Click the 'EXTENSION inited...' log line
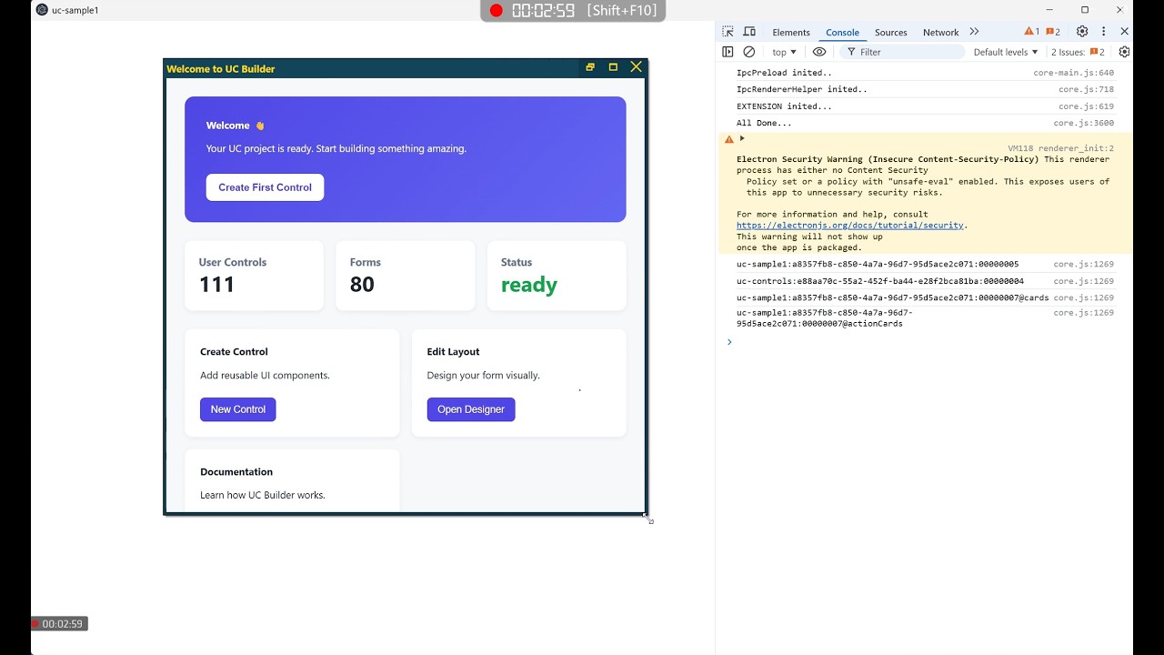Viewport: 1164px width, 655px height. tap(784, 106)
